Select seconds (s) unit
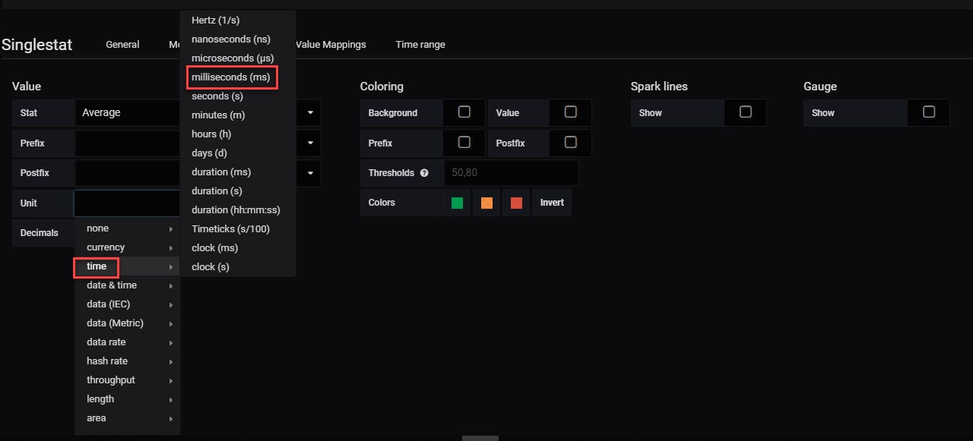 238,96
